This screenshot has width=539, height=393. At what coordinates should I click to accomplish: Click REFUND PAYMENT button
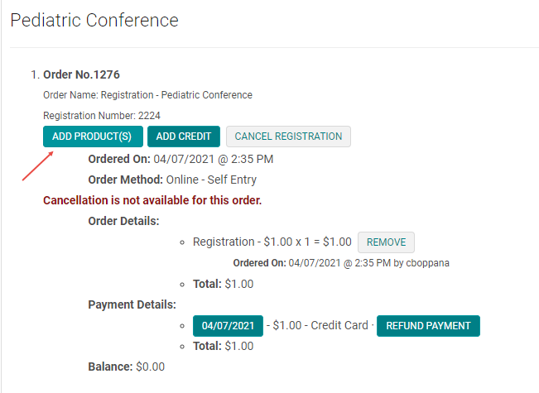(428, 326)
